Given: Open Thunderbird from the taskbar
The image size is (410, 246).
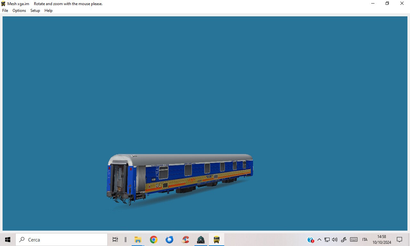Looking at the screenshot, I should point(169,240).
